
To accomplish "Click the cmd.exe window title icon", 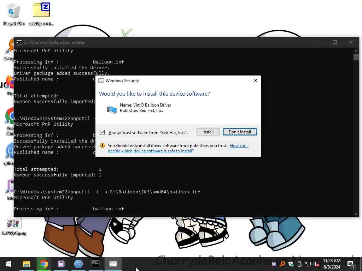I will [x=19, y=42].
